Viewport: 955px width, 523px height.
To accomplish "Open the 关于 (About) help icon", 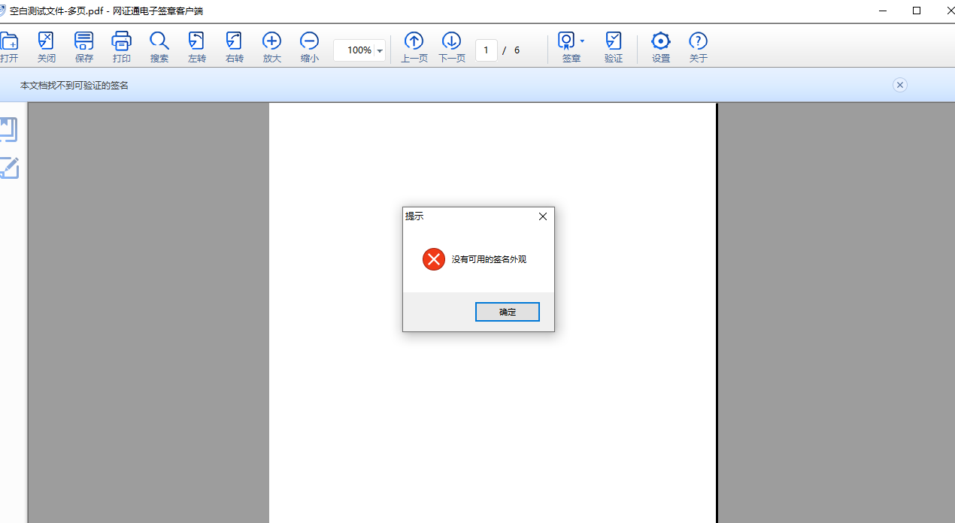I will click(x=698, y=42).
